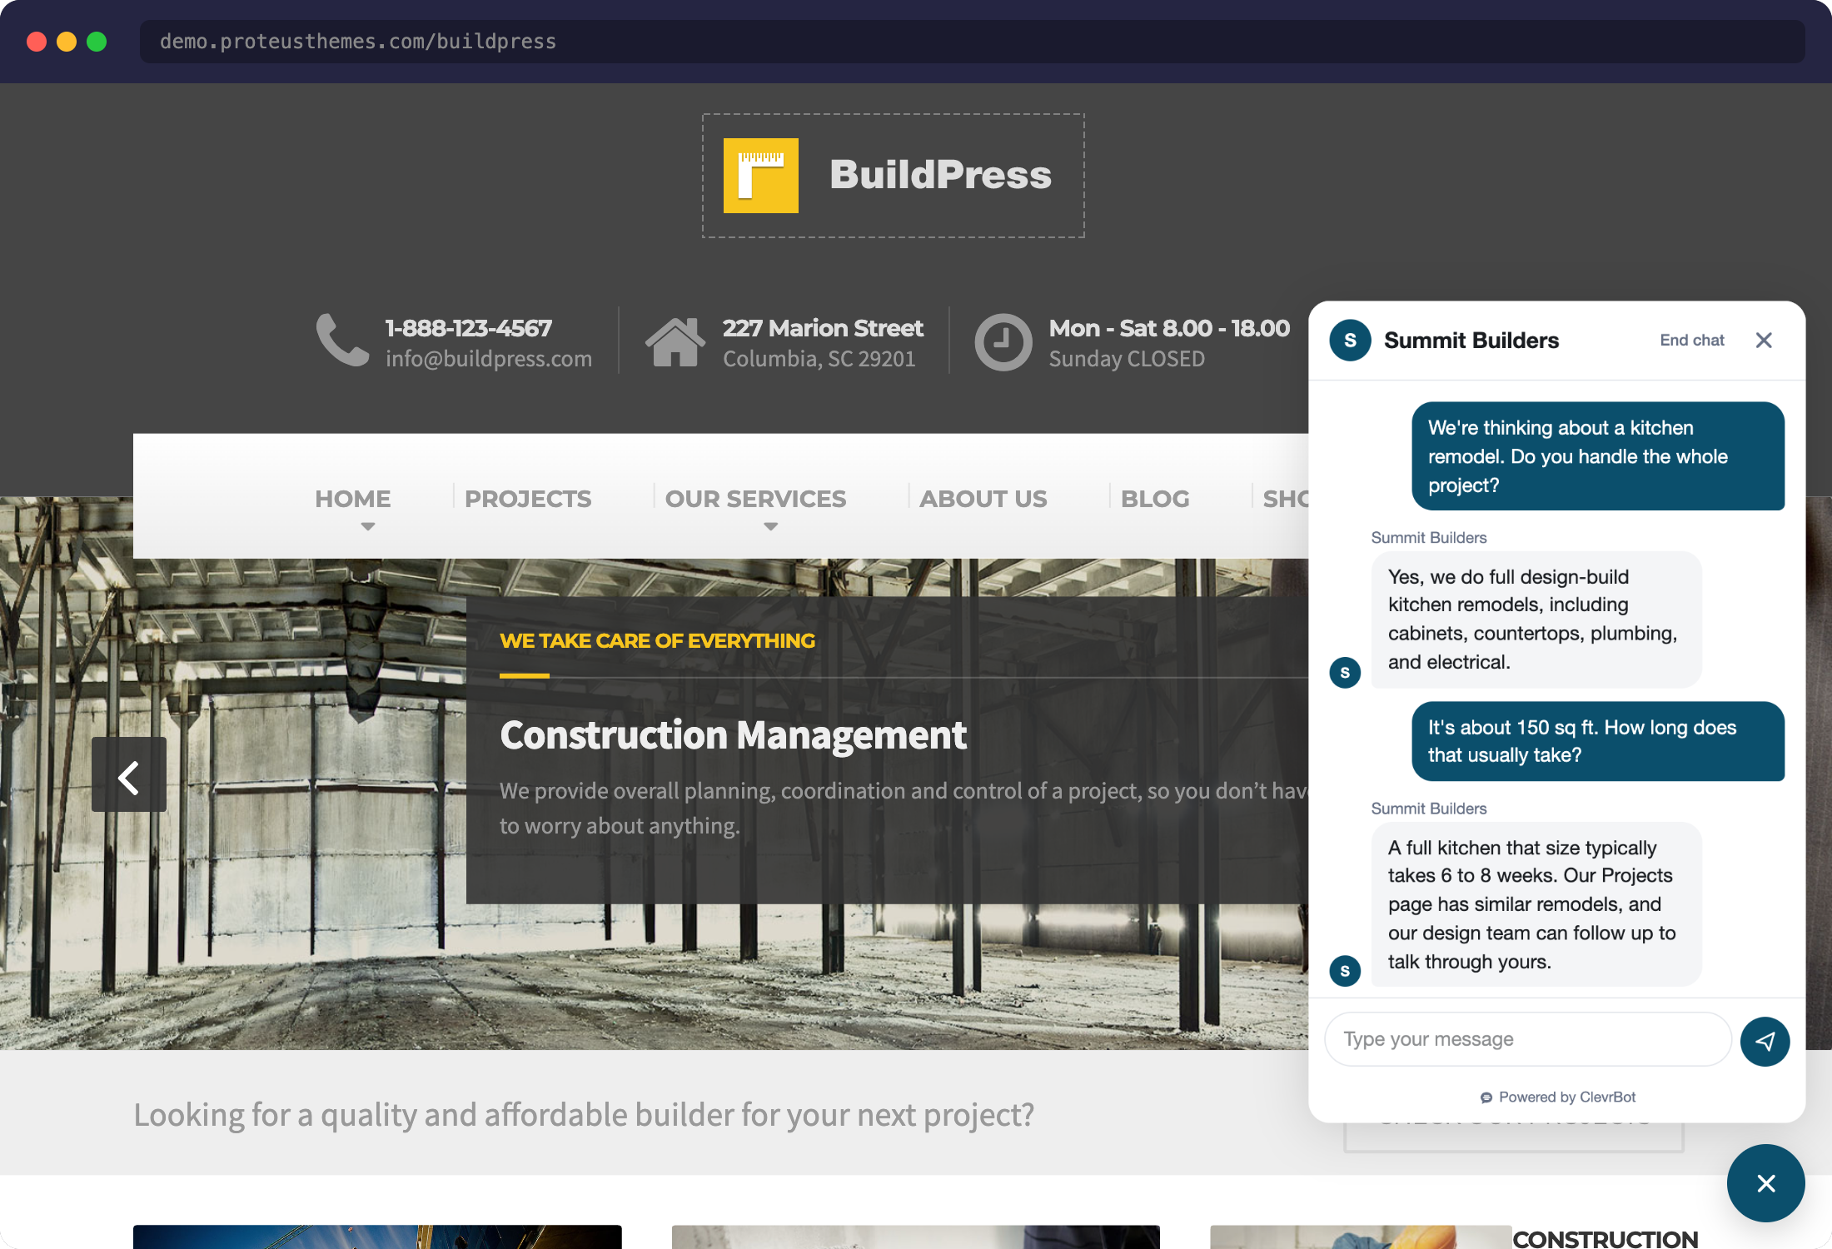The image size is (1832, 1249).
Task: Click the phone number 1-888-123-4567
Action: (x=468, y=328)
